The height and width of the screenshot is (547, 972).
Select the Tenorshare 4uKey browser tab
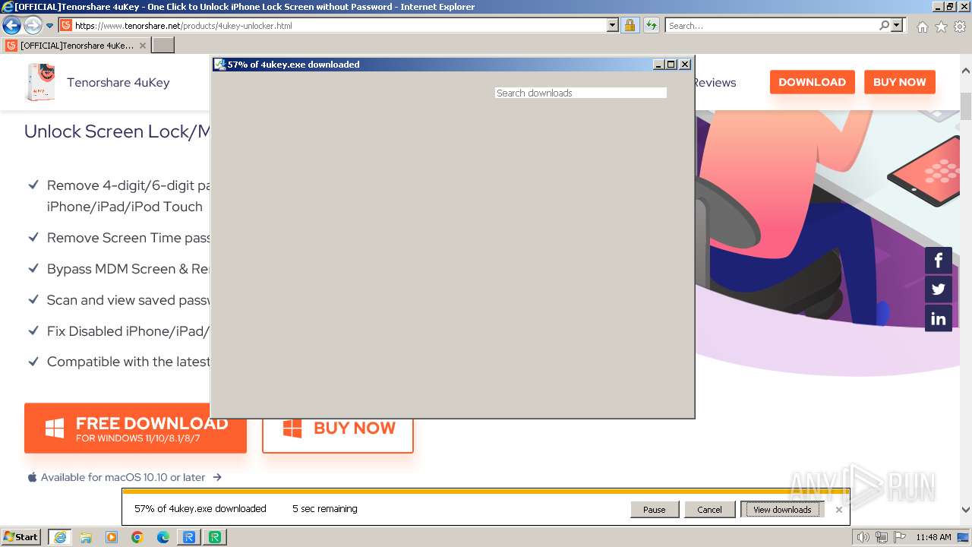(x=76, y=46)
